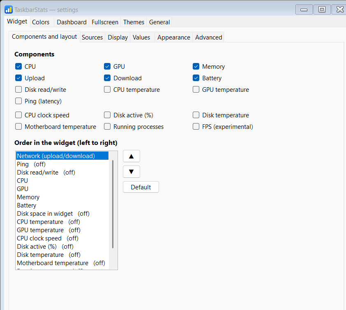Go to the Themes tab
Image resolution: width=346 pixels, height=310 pixels.
tap(134, 22)
